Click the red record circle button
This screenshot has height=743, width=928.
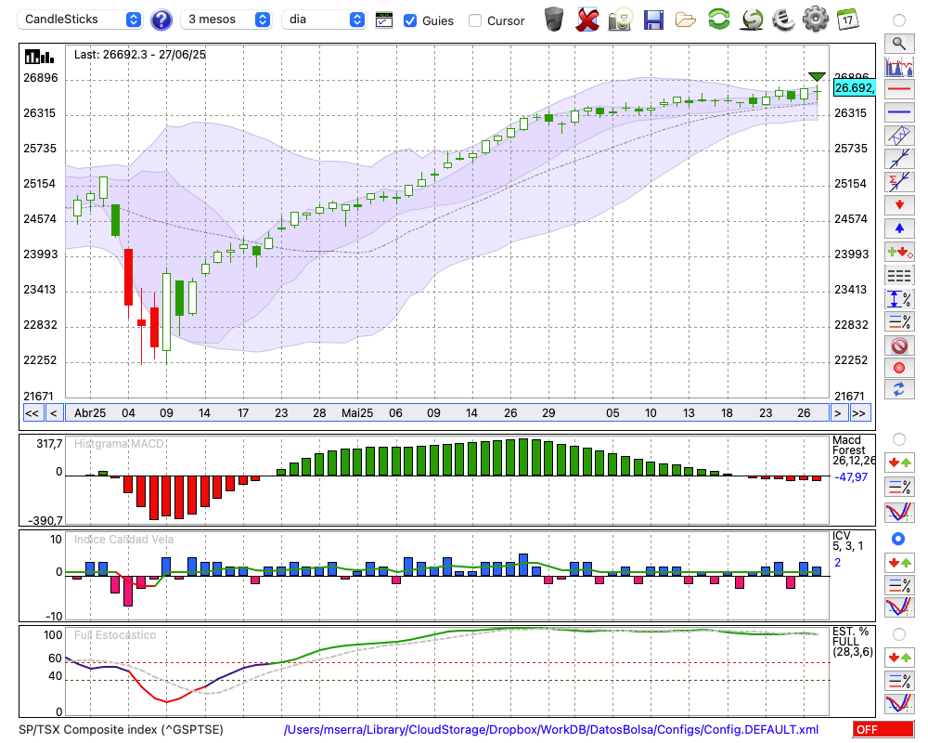(899, 368)
